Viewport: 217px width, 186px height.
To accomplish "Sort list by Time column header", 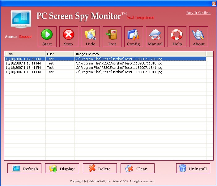I will 25,54.
